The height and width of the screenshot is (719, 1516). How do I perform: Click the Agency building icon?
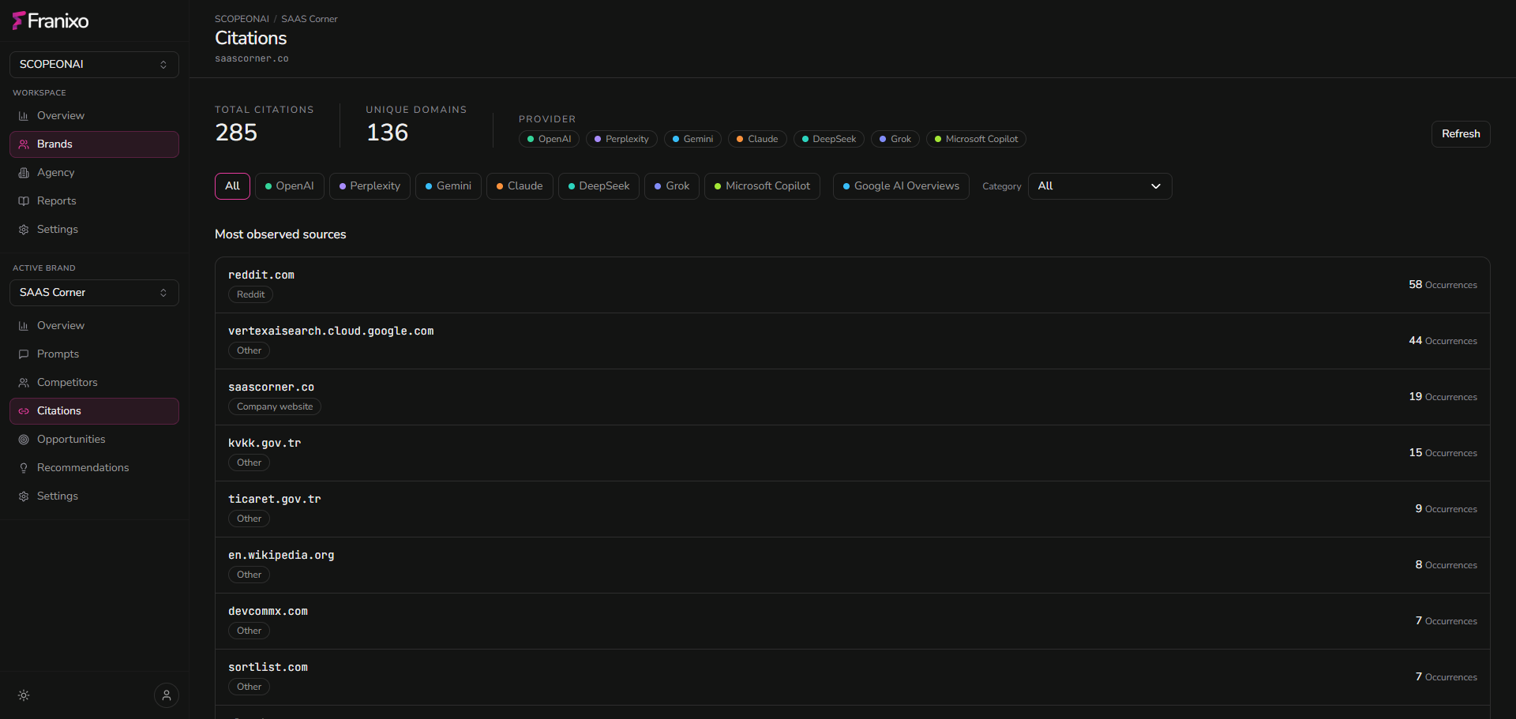click(x=24, y=173)
